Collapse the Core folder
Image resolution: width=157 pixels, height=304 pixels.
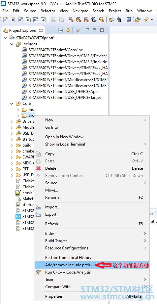click(x=12, y=104)
